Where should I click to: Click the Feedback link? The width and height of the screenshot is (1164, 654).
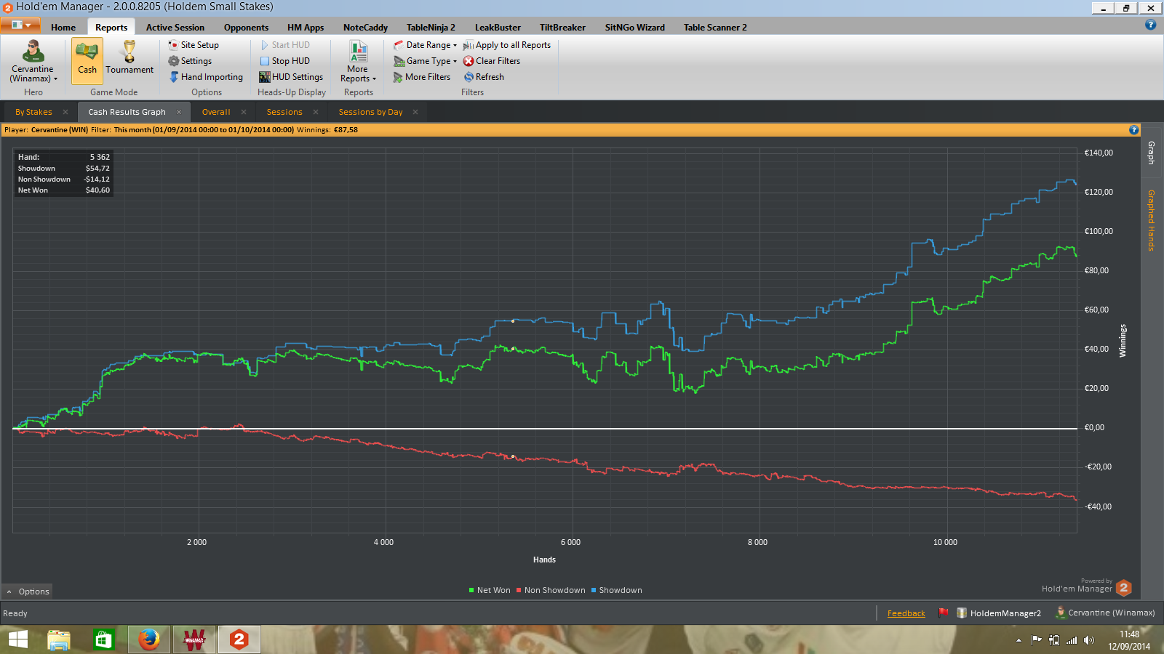click(906, 613)
